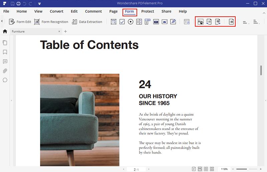The image size is (267, 172).
Task: Click the vertical scrollbar thumb
Action: tap(261, 70)
